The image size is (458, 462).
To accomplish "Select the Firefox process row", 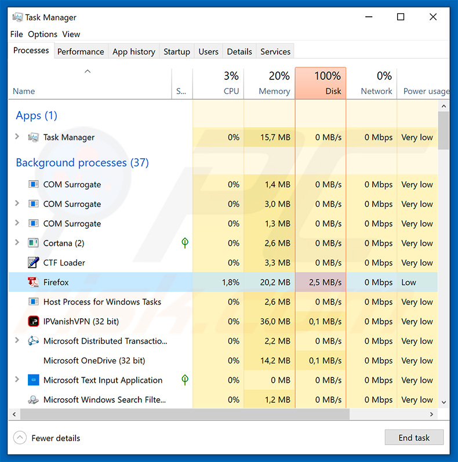I will coord(223,282).
